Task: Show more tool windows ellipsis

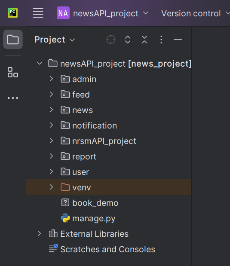Action: pos(13,98)
